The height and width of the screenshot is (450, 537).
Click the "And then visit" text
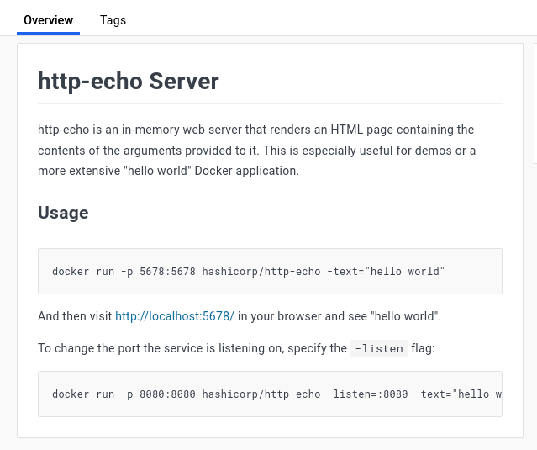(75, 316)
